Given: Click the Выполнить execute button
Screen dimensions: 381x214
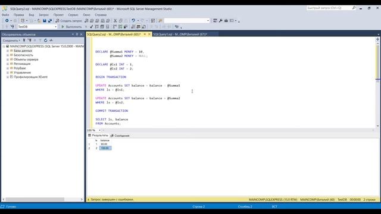Looking at the screenshot, I should coord(71,27).
